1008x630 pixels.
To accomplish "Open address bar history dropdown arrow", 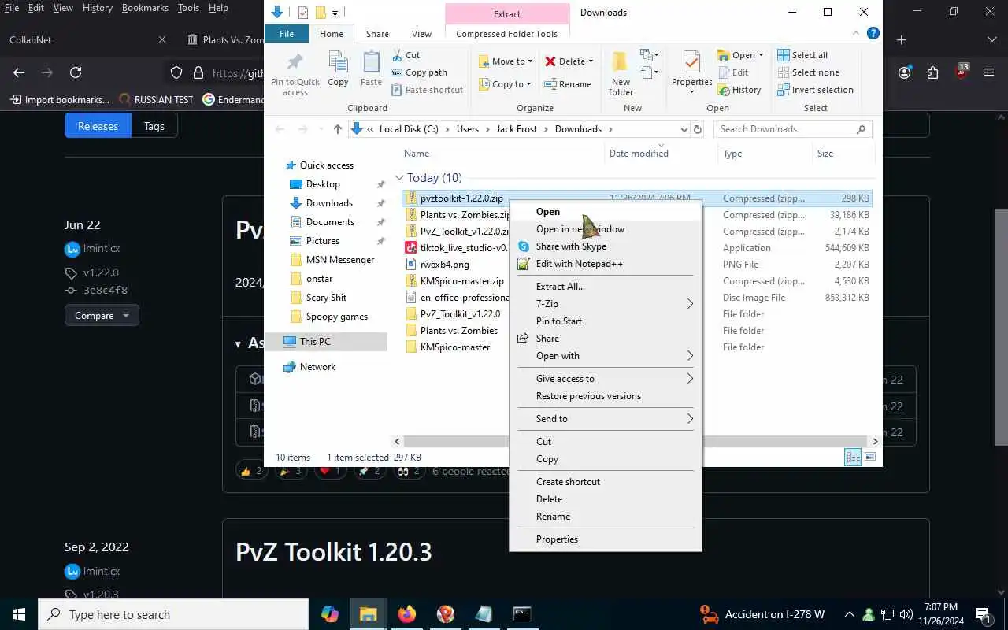I will click(x=683, y=129).
